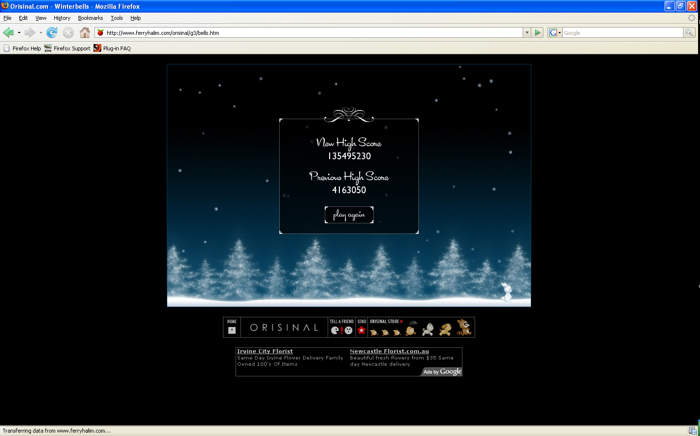Image resolution: width=700 pixels, height=436 pixels.
Task: Click the red Orisinal Store arrow
Action: (x=401, y=321)
